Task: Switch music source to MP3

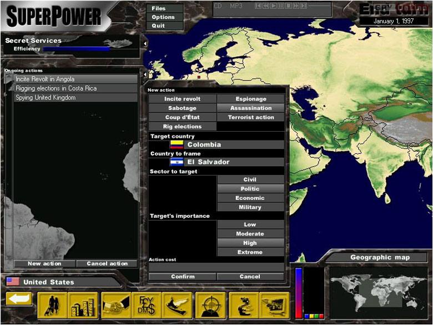Action: tap(236, 6)
